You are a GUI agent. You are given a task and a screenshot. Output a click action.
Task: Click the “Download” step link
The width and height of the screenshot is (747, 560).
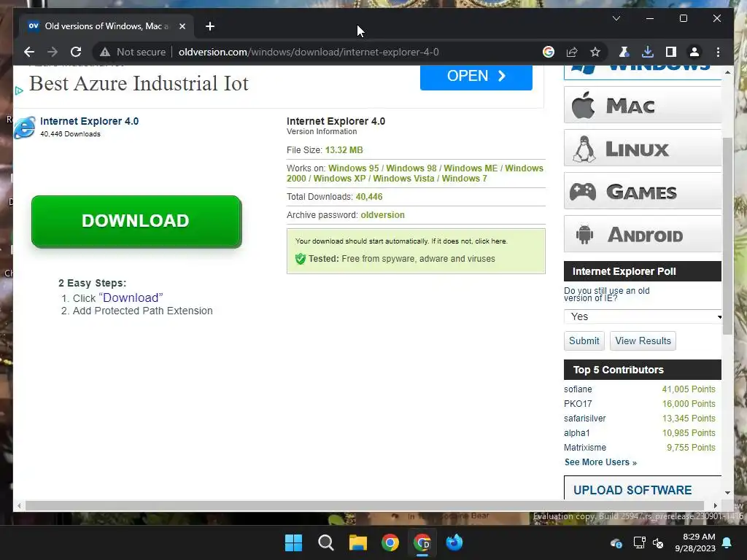pyautogui.click(x=131, y=297)
